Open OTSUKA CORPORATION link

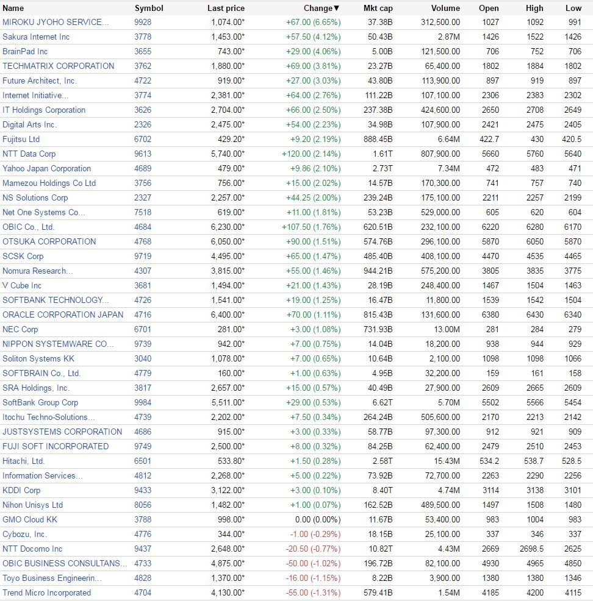click(x=49, y=241)
